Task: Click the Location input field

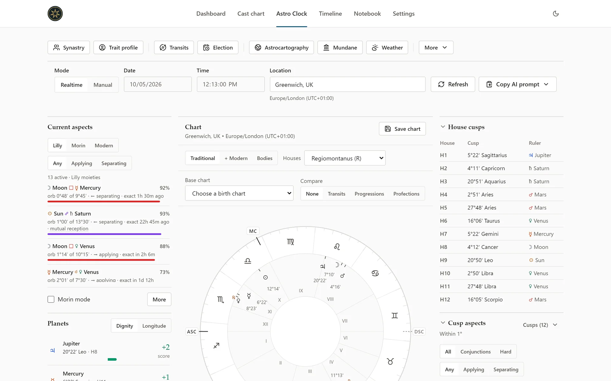Action: (x=348, y=84)
